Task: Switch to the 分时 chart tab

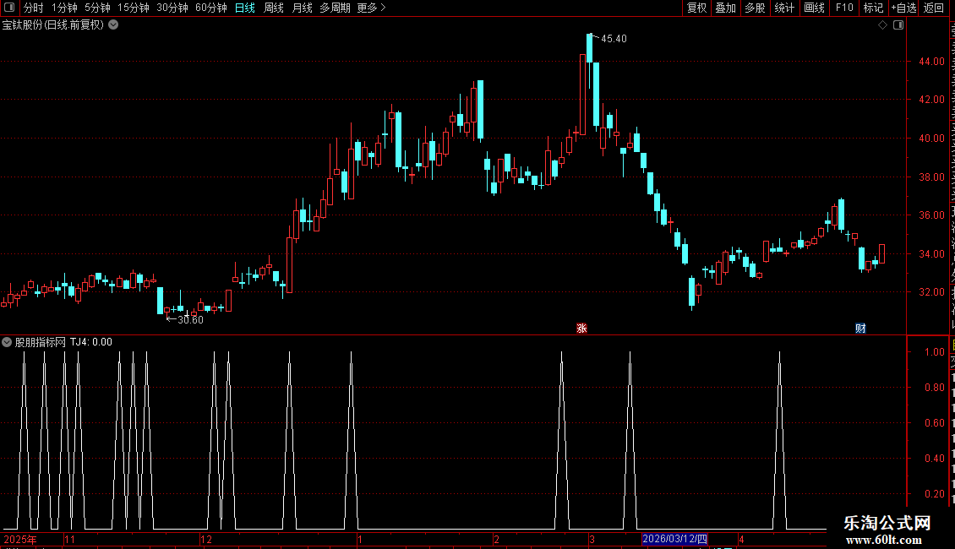Action: [34, 8]
